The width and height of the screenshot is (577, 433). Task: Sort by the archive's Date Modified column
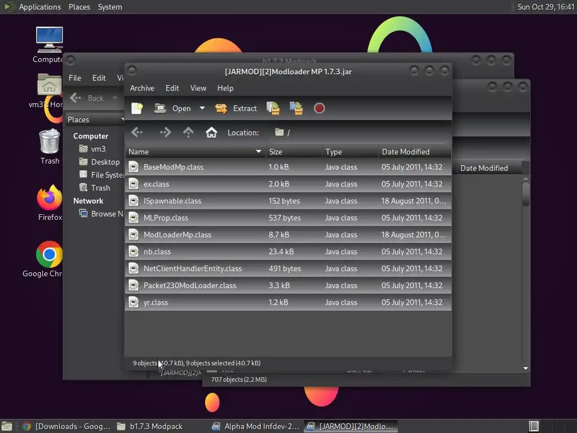[x=415, y=152]
